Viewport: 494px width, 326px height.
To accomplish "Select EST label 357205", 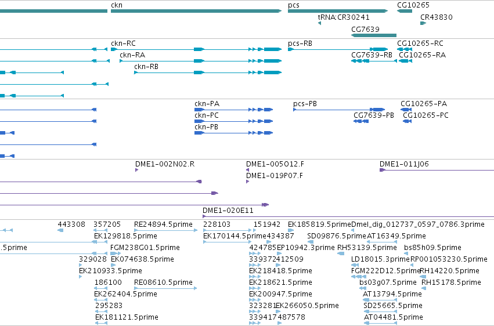I will click(107, 224).
